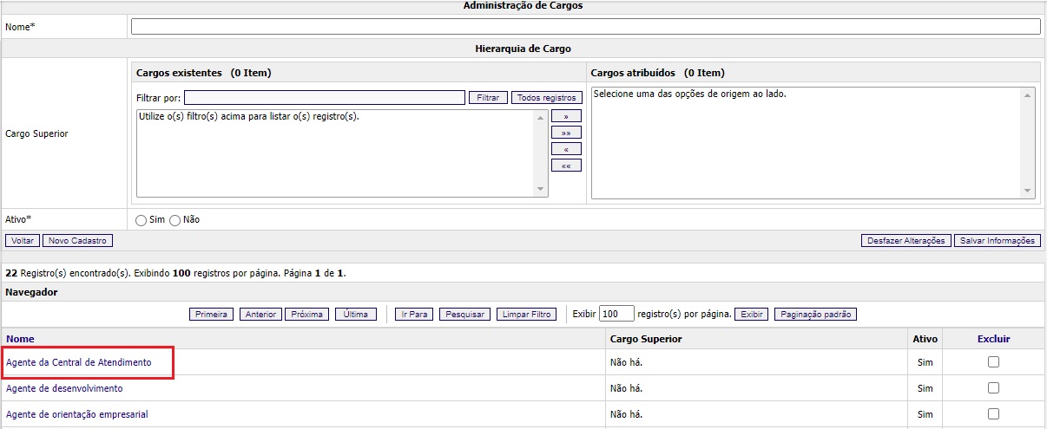
Task: Click the Filtrar button
Action: [x=488, y=98]
